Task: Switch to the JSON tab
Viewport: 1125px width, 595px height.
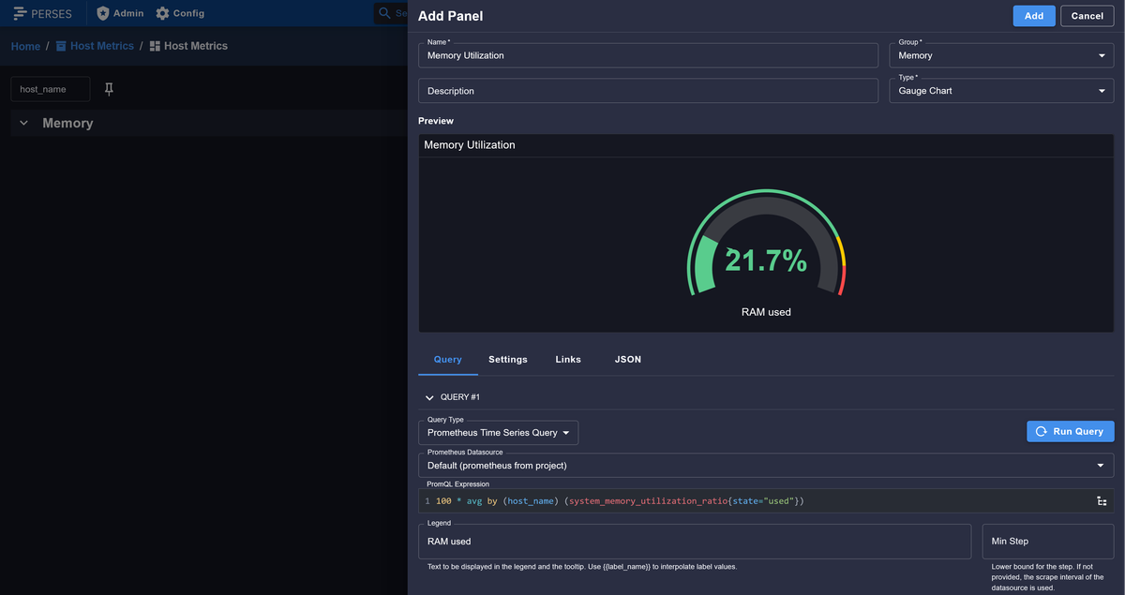Action: point(627,360)
